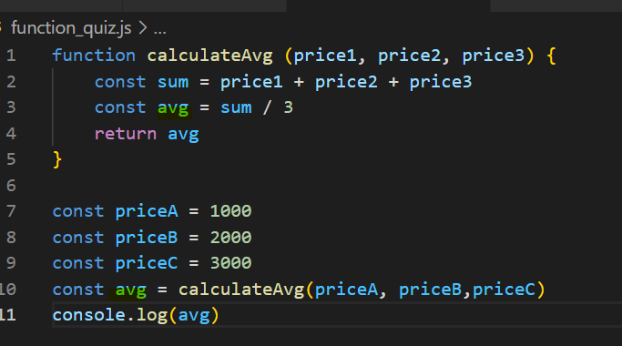Viewport: 622px width, 346px height.
Task: Click the number 3 divisor on line 3
Action: pyautogui.click(x=289, y=107)
